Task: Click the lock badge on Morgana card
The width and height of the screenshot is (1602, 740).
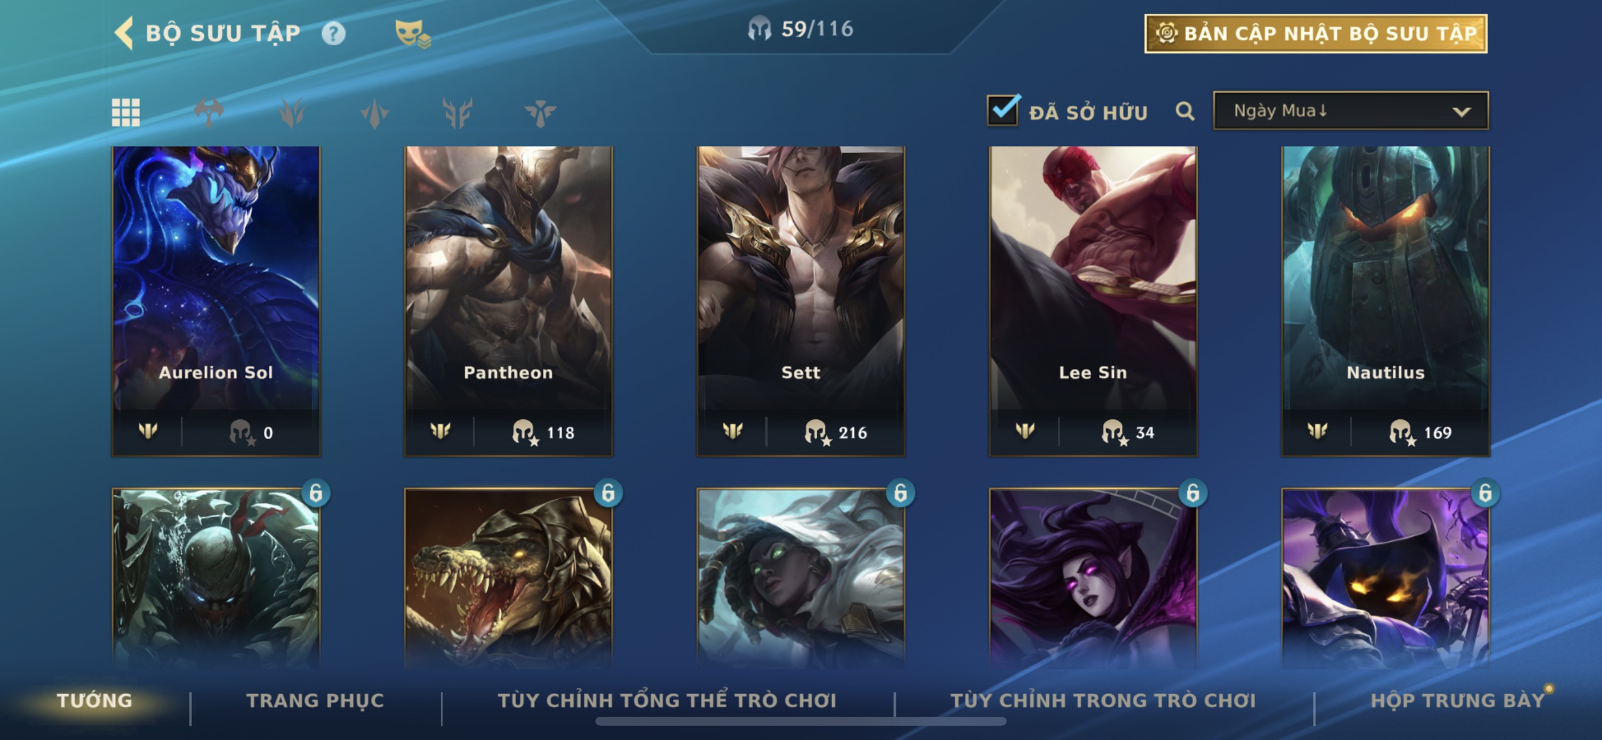Action: click(1192, 493)
